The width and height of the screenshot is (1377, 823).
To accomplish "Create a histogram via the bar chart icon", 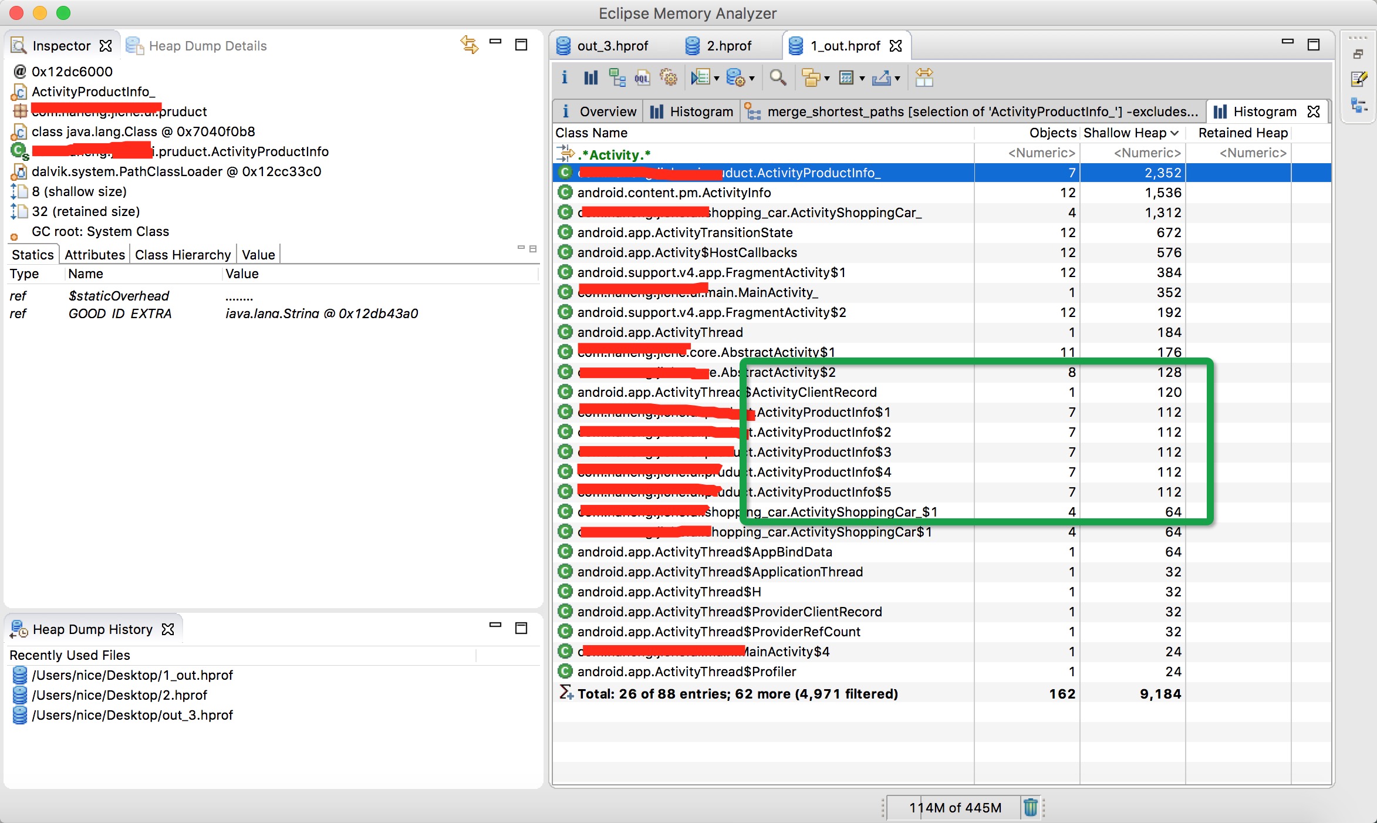I will coord(591,77).
